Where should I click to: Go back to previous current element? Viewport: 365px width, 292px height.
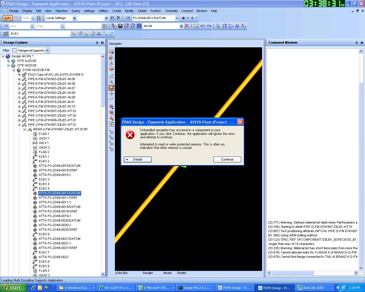pyautogui.click(x=183, y=18)
